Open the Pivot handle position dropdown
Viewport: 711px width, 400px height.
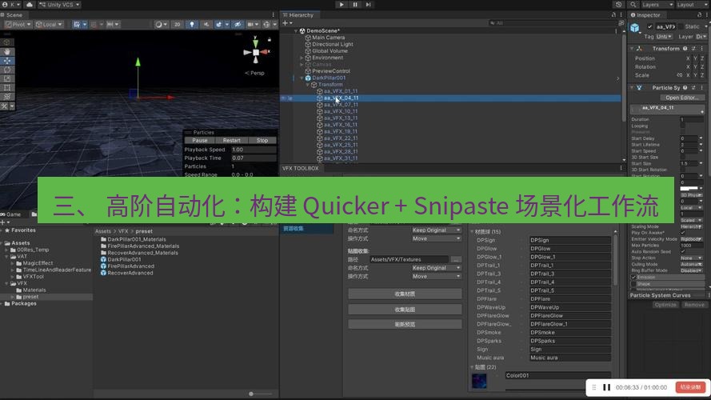tap(18, 25)
